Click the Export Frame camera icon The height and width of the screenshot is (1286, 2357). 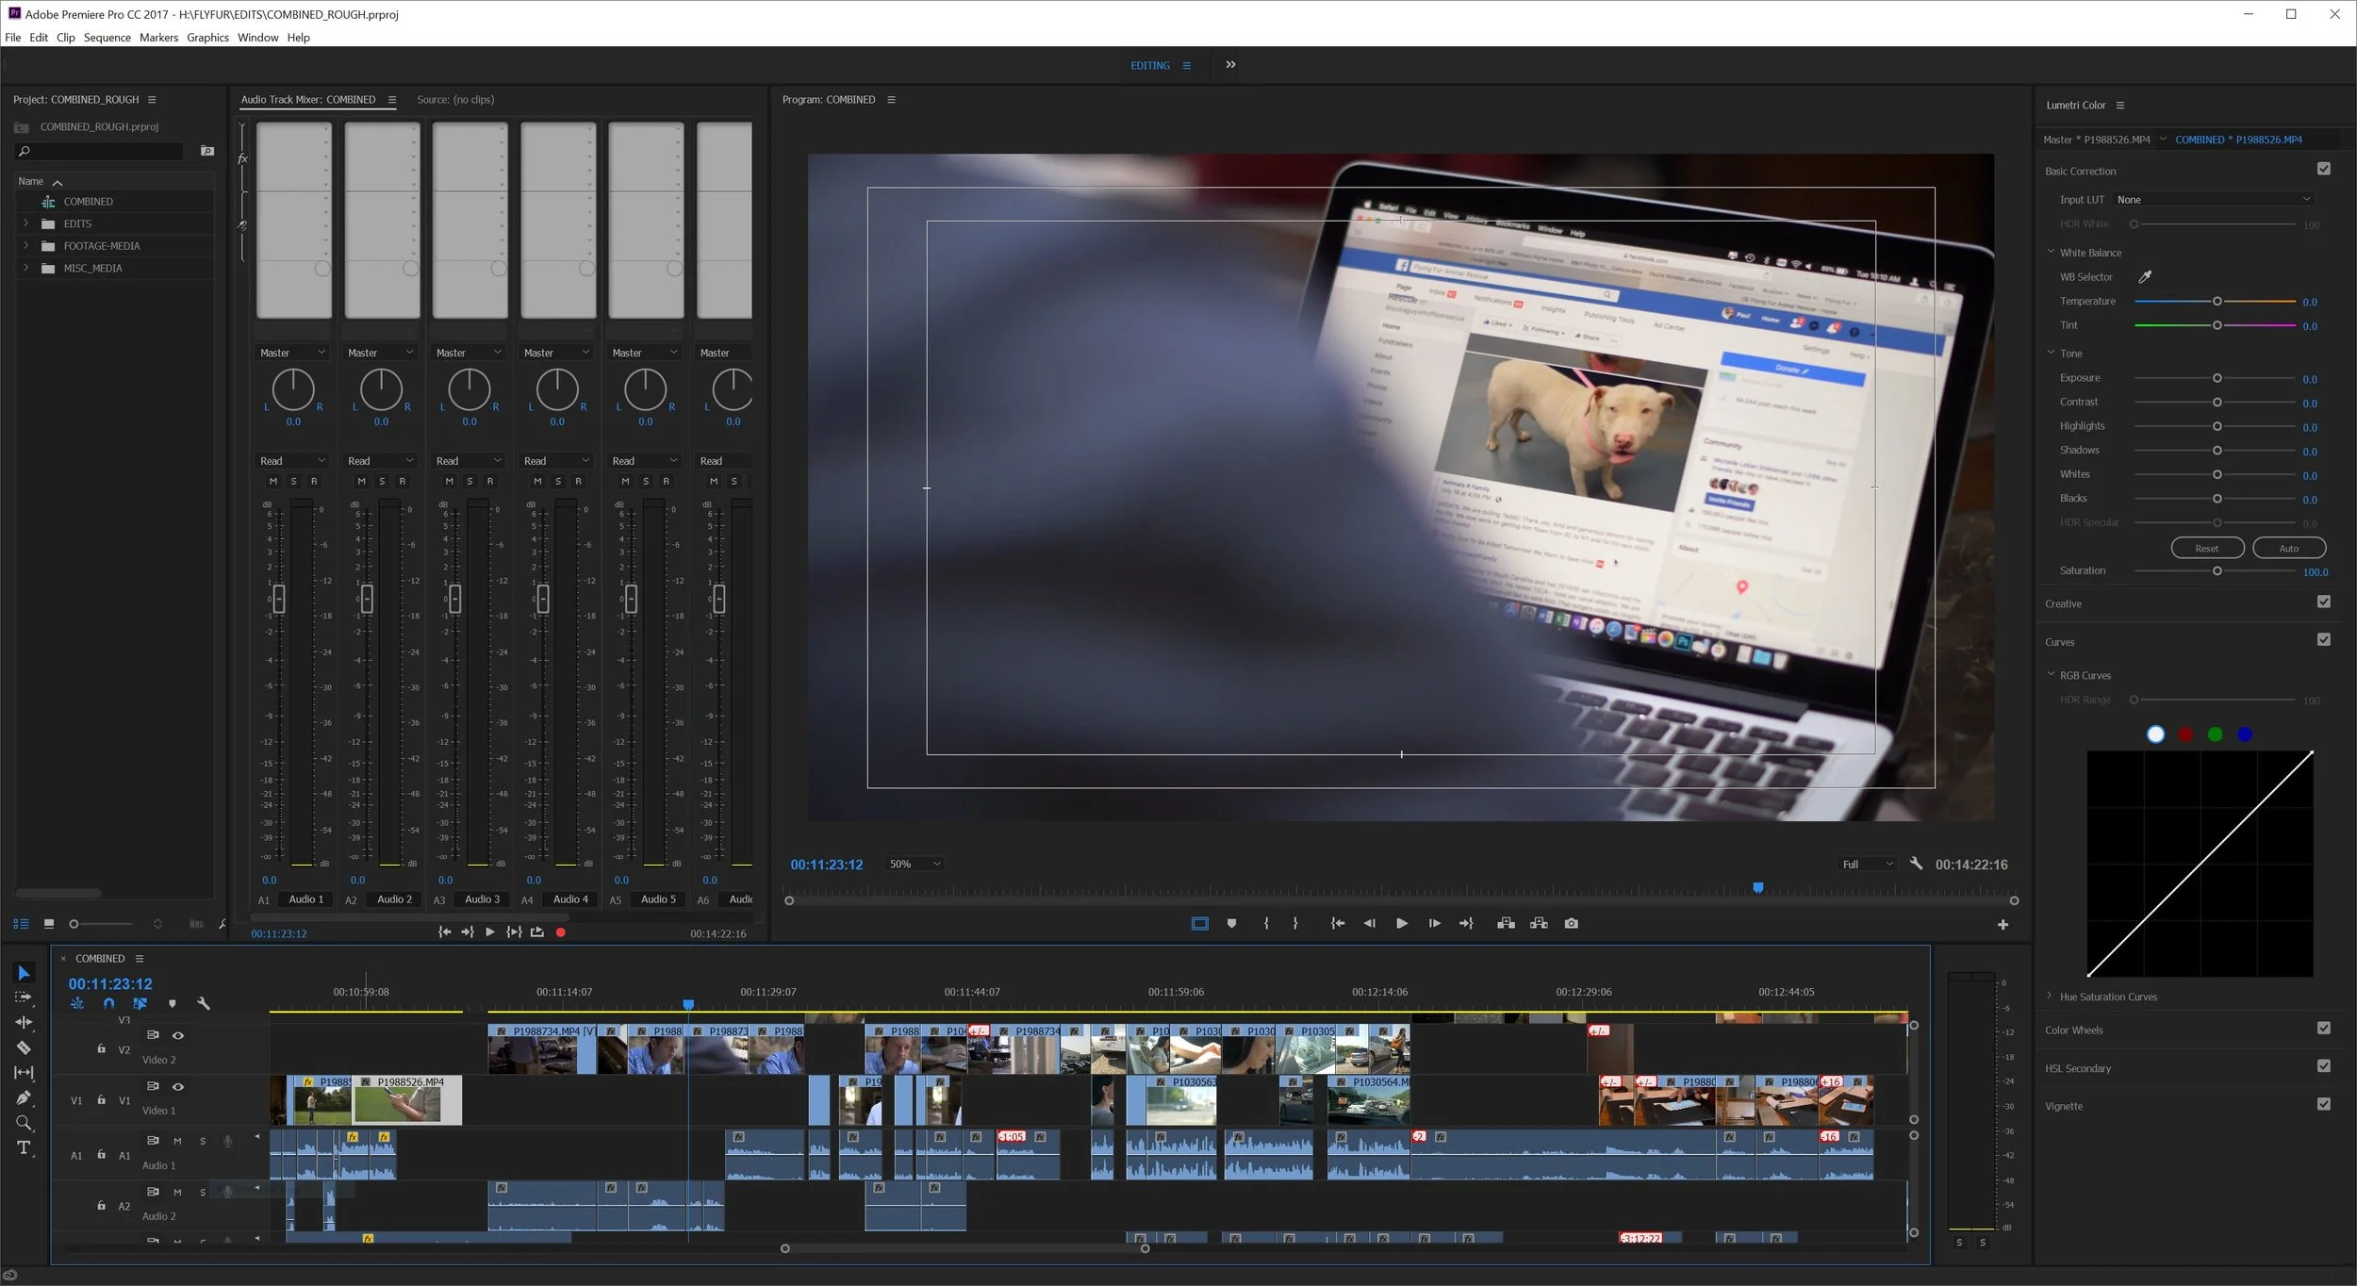(x=1571, y=924)
